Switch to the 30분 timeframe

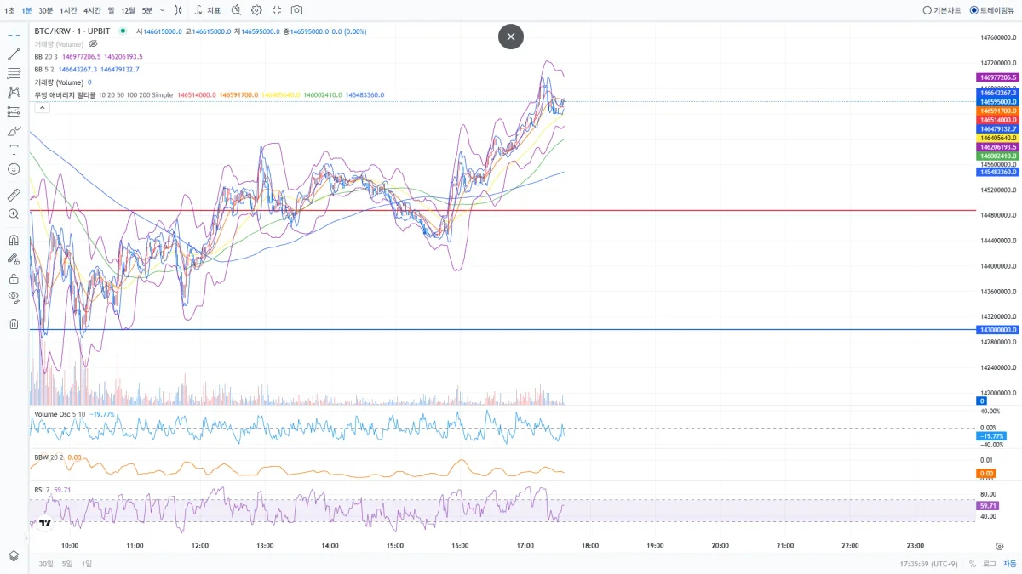point(45,10)
